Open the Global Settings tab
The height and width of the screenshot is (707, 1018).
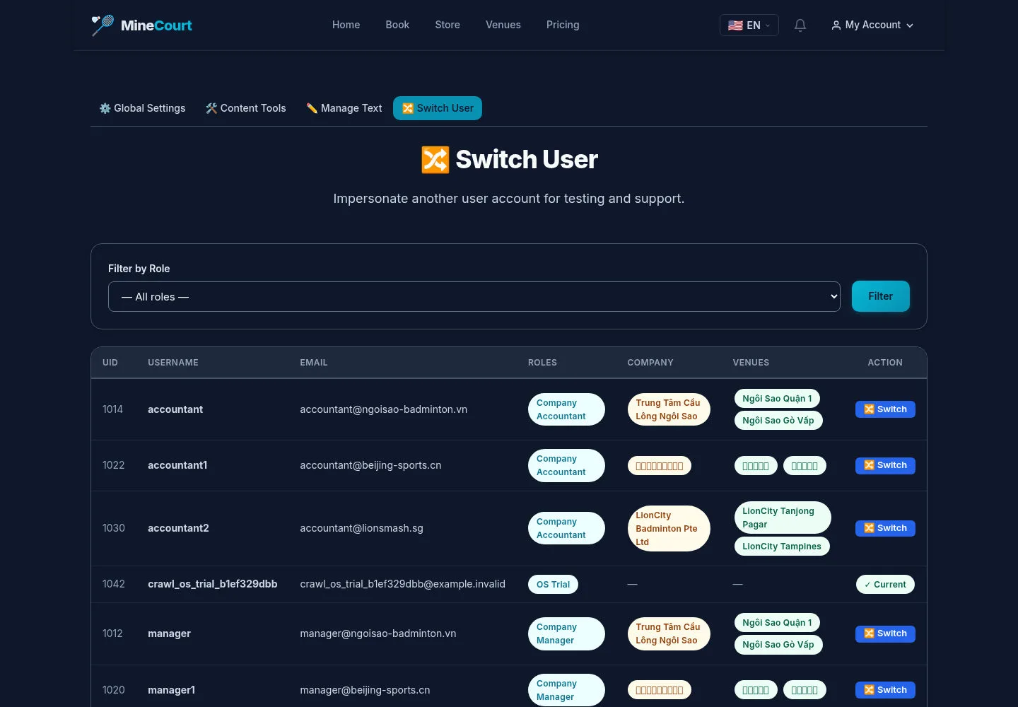pyautogui.click(x=142, y=108)
